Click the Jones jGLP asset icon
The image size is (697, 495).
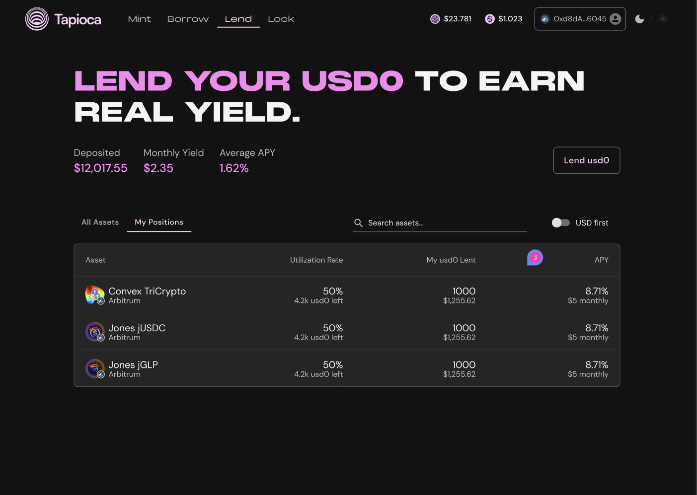[95, 368]
